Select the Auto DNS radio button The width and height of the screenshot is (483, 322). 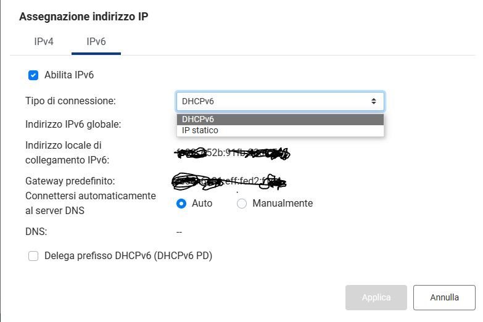(x=181, y=204)
